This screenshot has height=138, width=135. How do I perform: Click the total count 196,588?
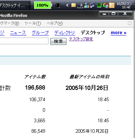click(x=35, y=87)
